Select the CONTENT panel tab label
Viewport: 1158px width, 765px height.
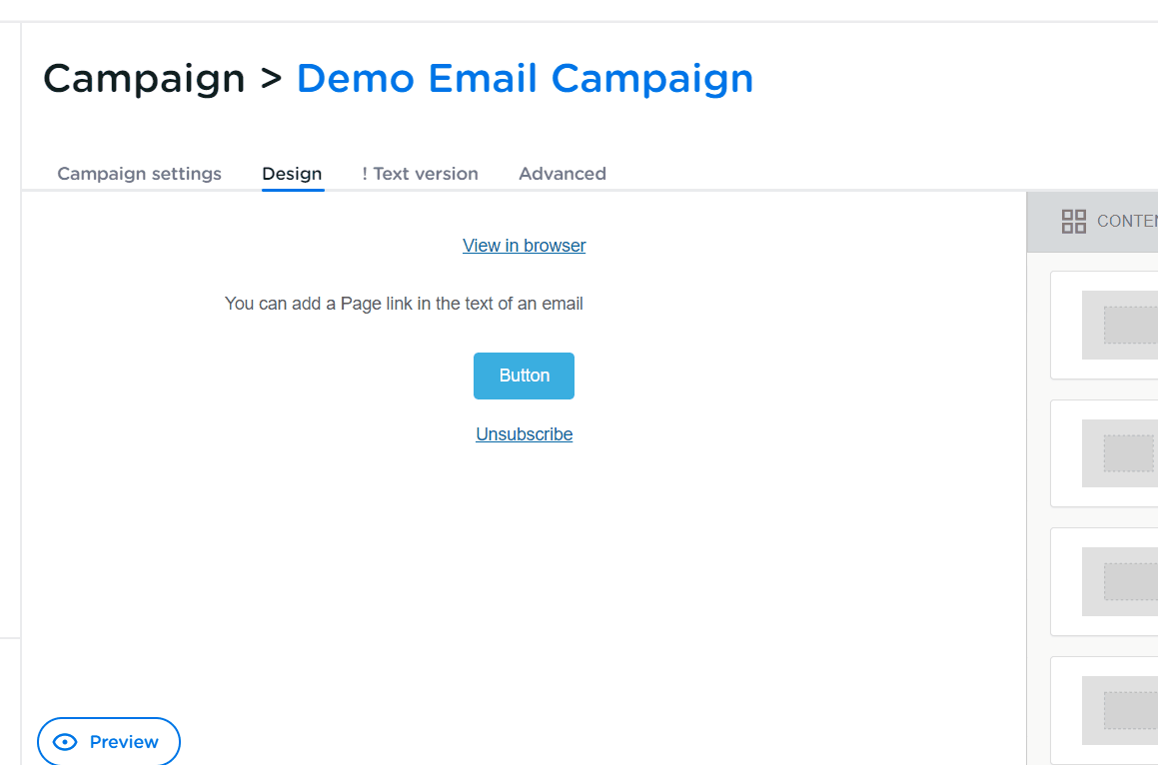1126,222
